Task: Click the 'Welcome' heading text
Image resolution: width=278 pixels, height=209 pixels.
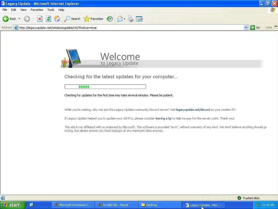Action: 120,57
